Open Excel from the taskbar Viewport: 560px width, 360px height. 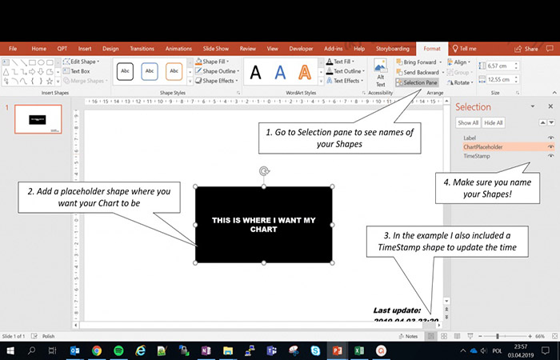coord(359,350)
